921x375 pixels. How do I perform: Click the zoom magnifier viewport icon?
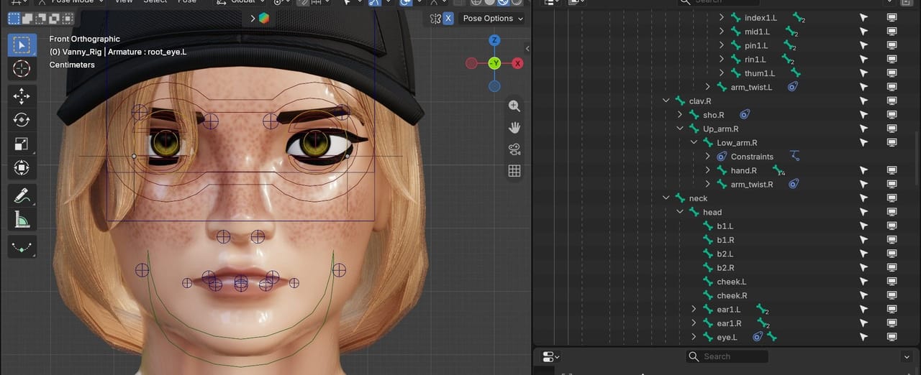[x=514, y=106]
